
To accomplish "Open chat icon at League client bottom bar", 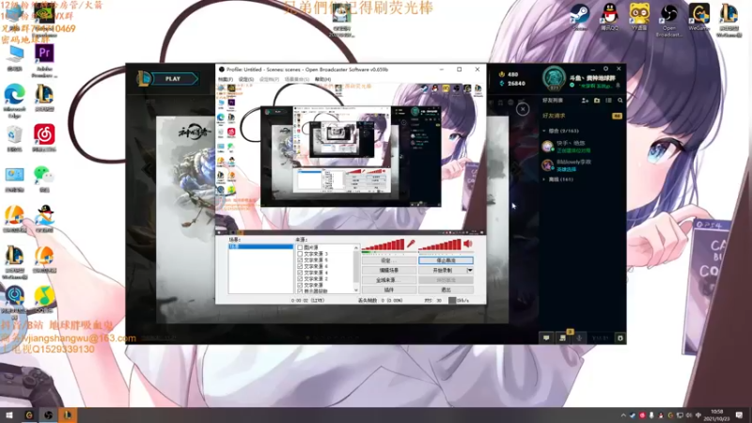I will tap(546, 338).
